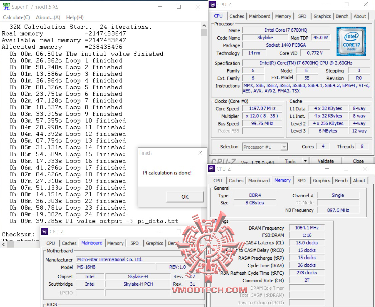Maximize the Super PI window

(179, 7)
